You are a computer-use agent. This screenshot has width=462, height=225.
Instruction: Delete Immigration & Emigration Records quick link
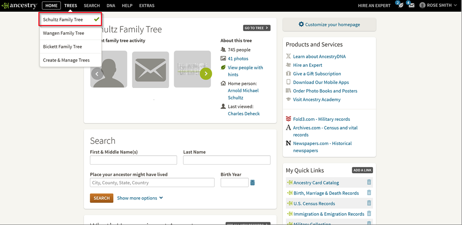[369, 213]
